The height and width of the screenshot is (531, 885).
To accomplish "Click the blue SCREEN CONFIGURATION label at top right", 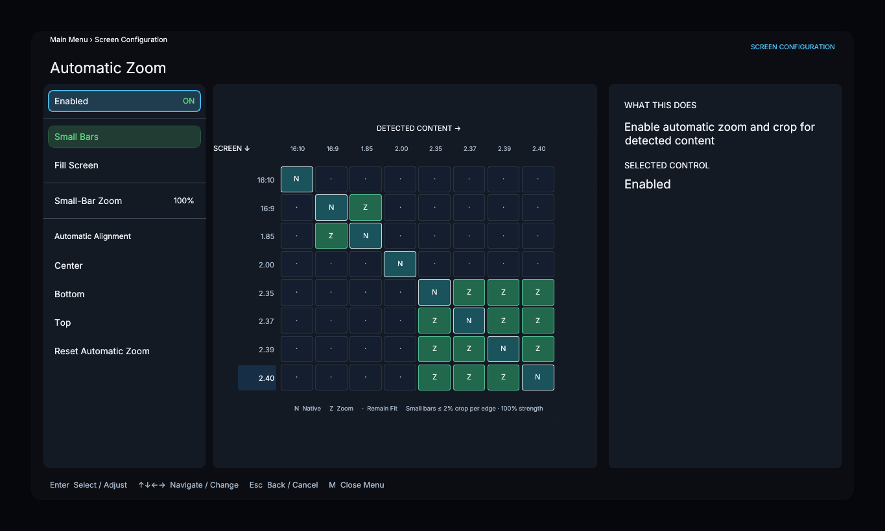I will (793, 47).
